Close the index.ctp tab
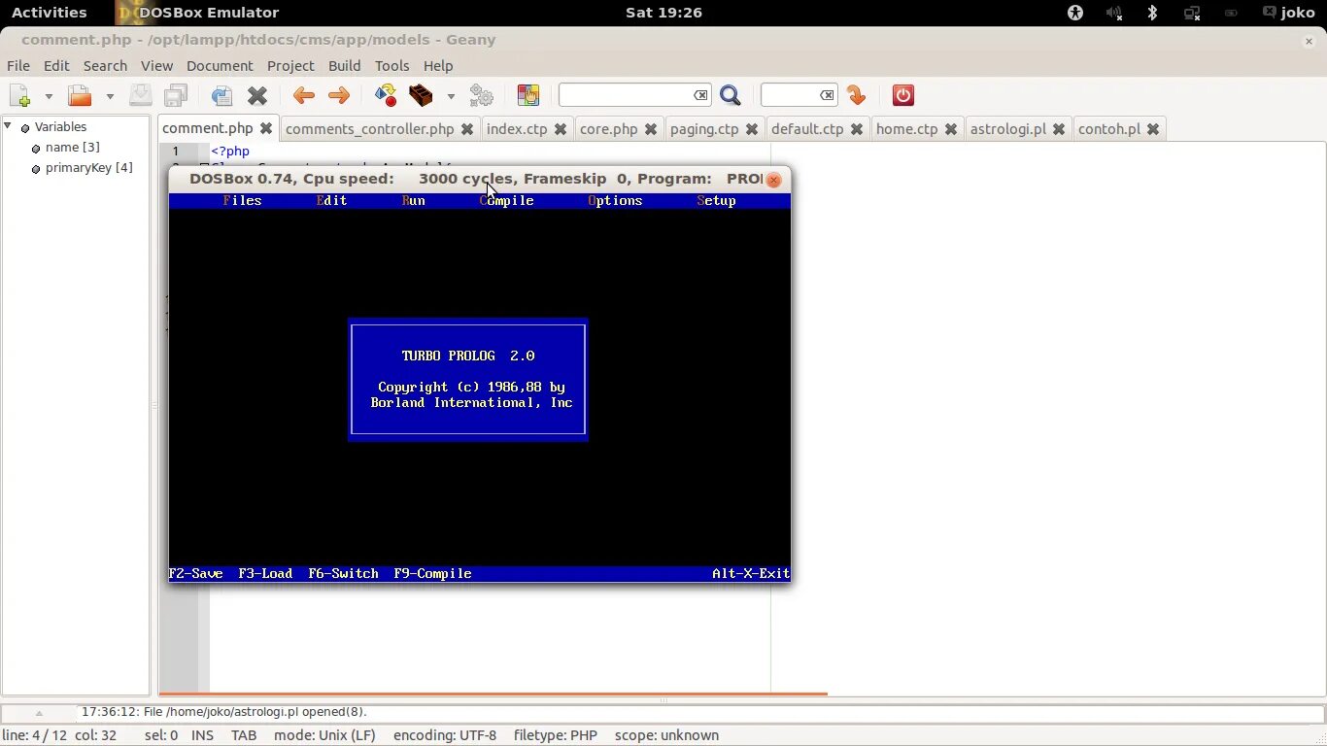Viewport: 1327px width, 746px height. [x=561, y=129]
